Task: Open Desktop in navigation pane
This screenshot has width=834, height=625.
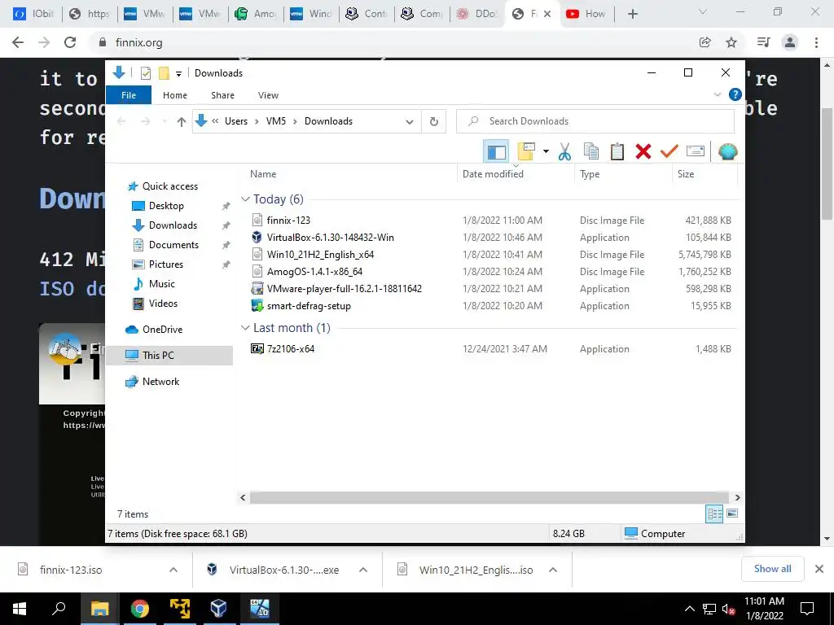Action: pos(166,206)
